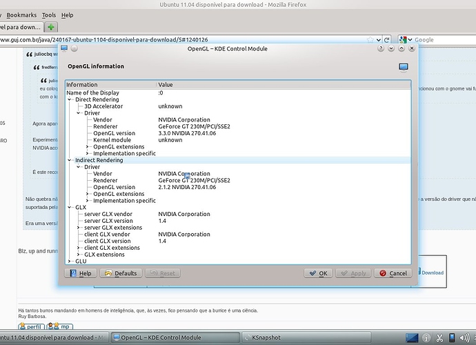Click the monitor icon beside OpenGL information heading

(x=403, y=67)
